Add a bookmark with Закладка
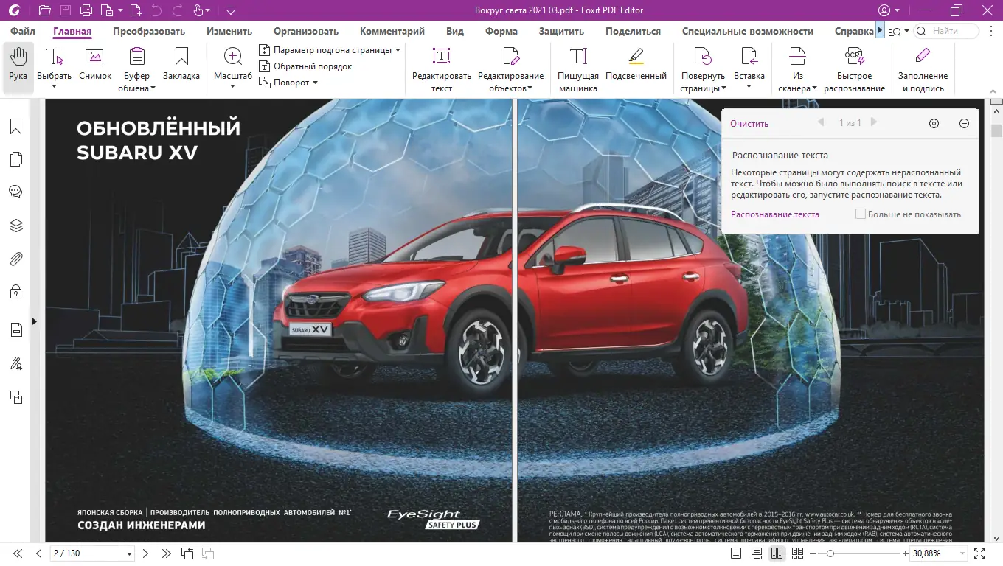This screenshot has width=1003, height=566. [x=181, y=65]
